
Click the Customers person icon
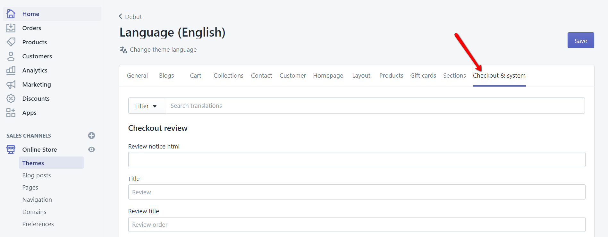[x=11, y=56]
